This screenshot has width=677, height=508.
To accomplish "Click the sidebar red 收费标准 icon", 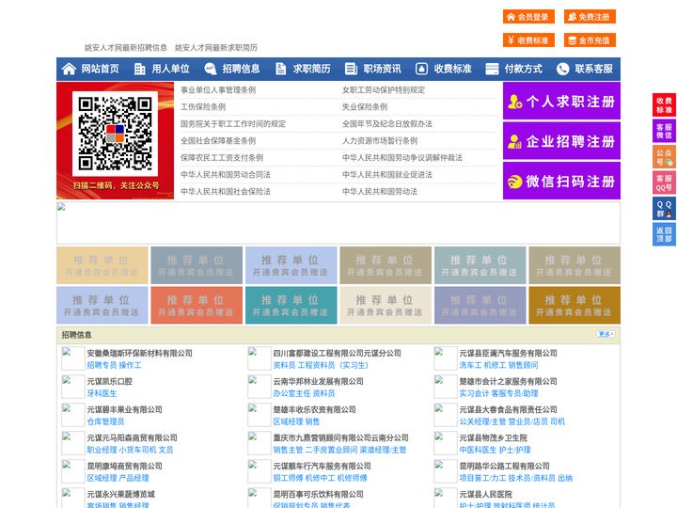I will pos(664,105).
